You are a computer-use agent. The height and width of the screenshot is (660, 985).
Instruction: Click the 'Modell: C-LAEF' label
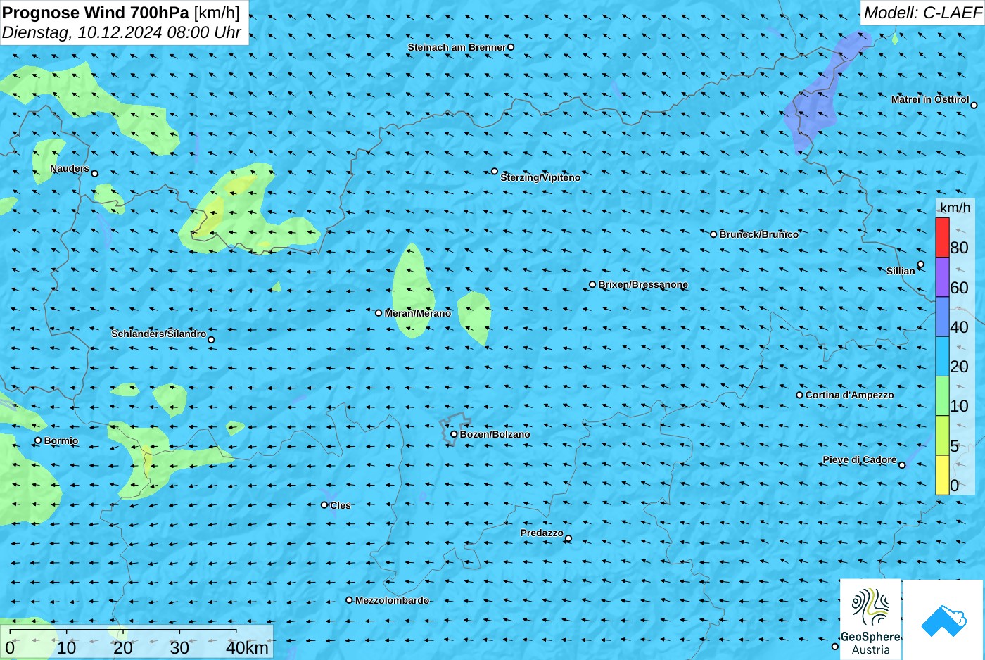coord(922,12)
